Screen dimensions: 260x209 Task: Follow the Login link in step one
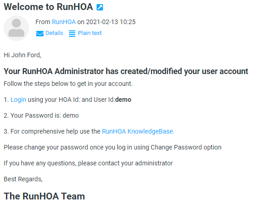[18, 100]
